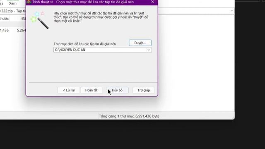
Task: Click the 1,436 size value in file list
Action: [x=4, y=30]
